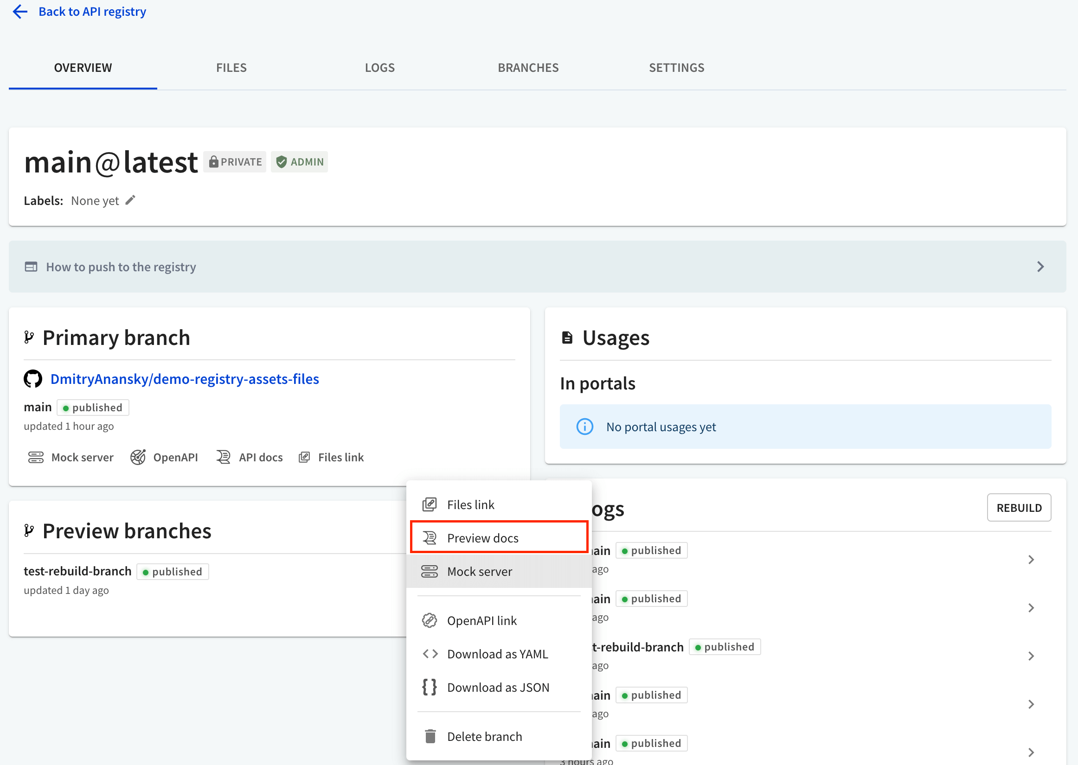
Task: Click the panel icon beside How to push
Action: click(31, 267)
